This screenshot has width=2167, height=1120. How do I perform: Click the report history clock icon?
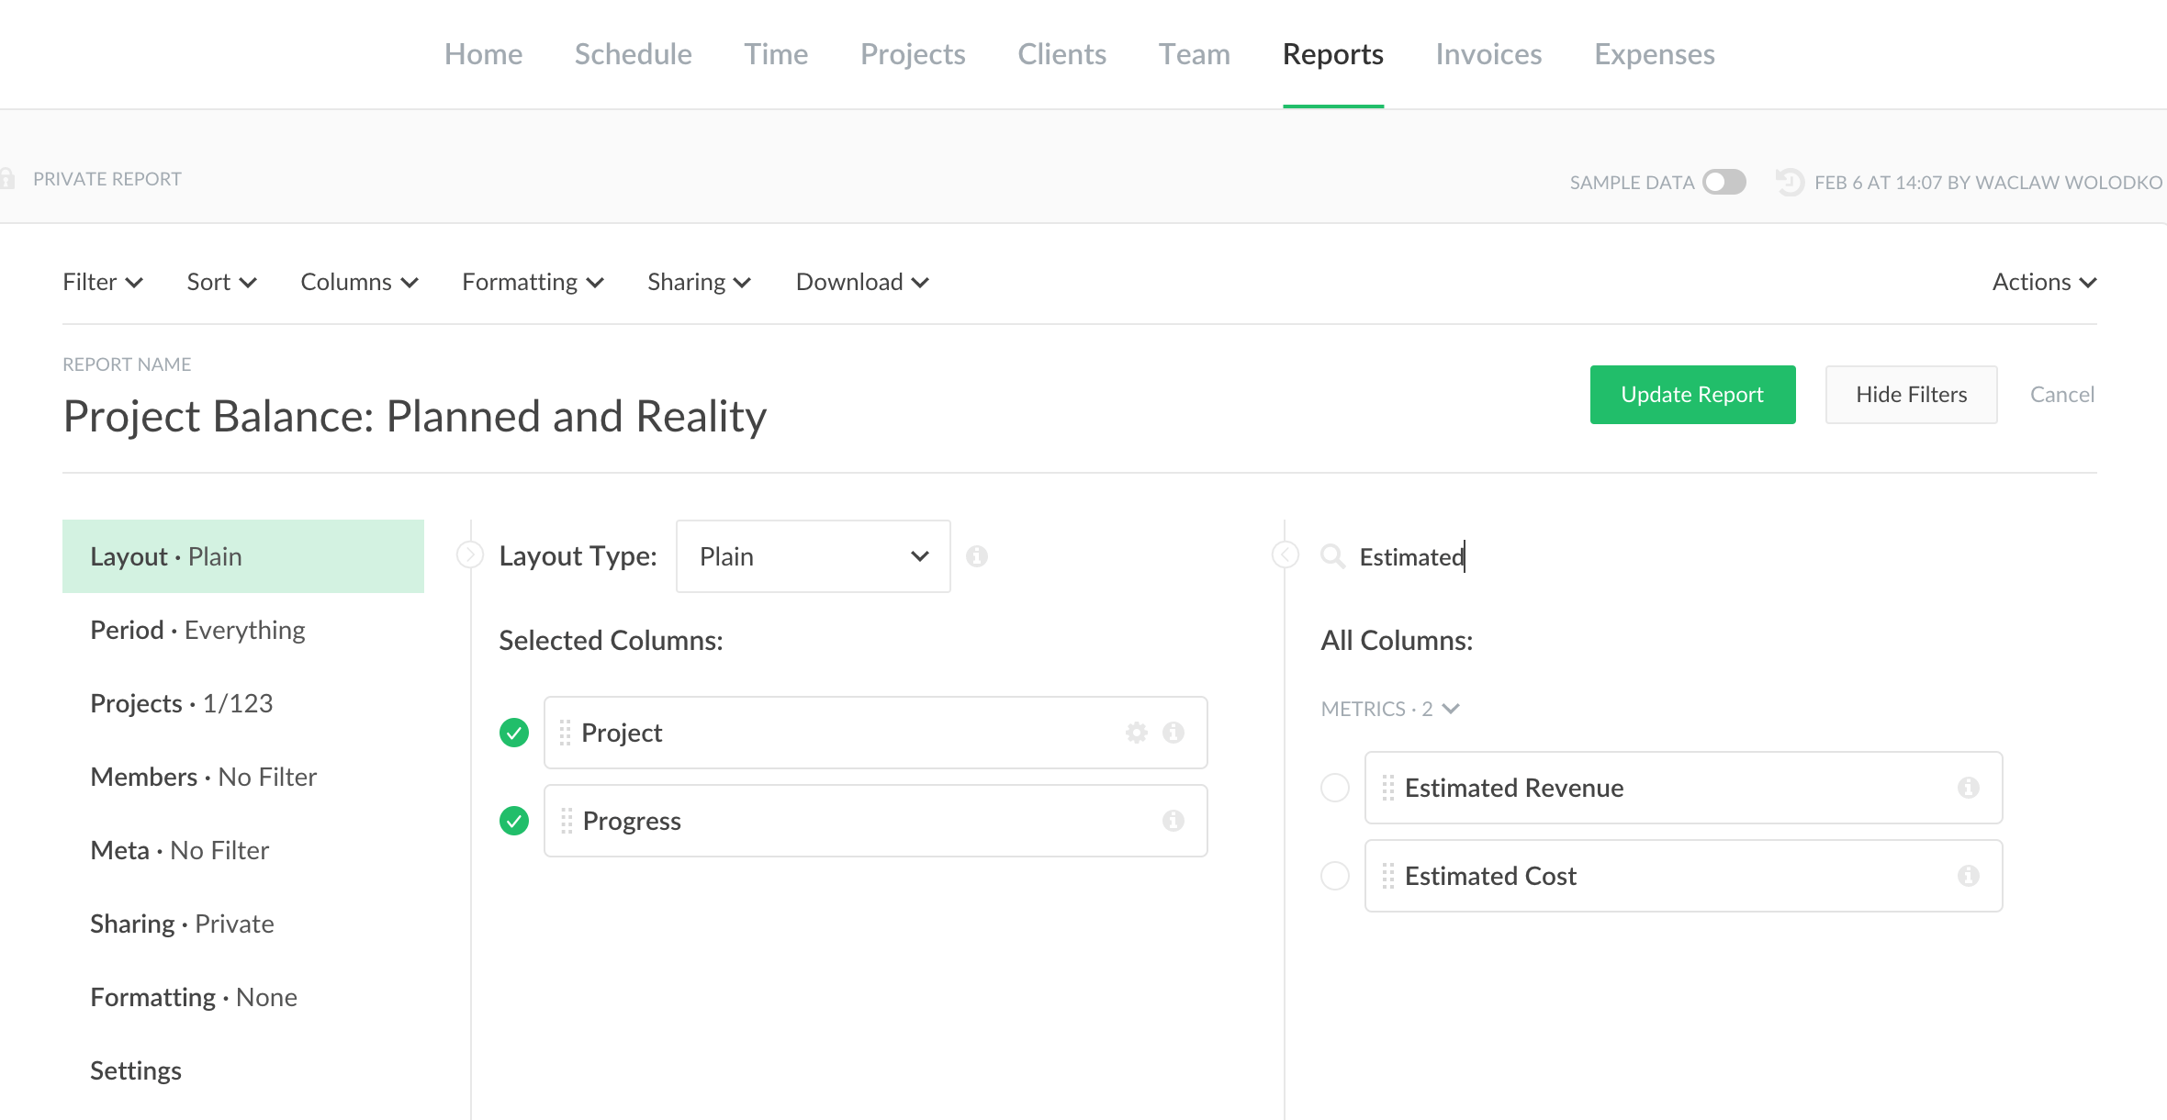click(1789, 182)
